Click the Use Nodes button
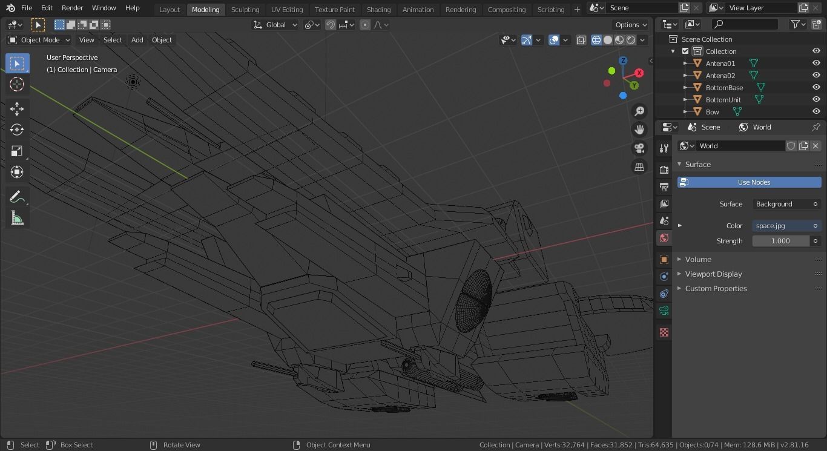 pyautogui.click(x=749, y=182)
